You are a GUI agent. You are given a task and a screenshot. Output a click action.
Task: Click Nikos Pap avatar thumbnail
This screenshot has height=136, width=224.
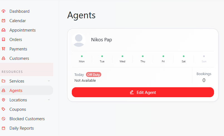[79, 40]
